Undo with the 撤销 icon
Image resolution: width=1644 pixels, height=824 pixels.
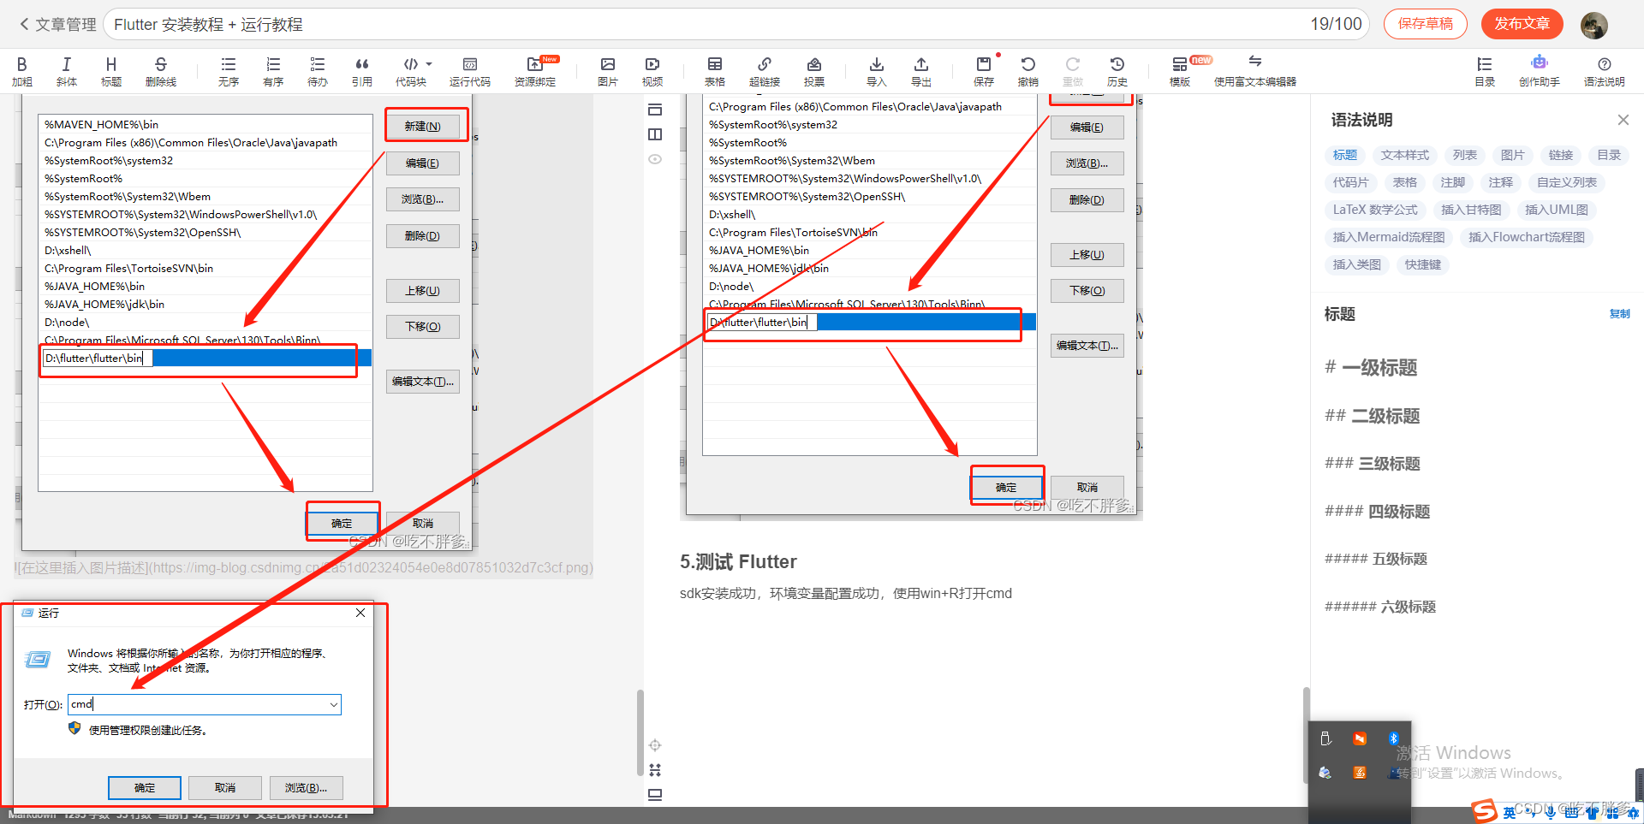click(1028, 71)
